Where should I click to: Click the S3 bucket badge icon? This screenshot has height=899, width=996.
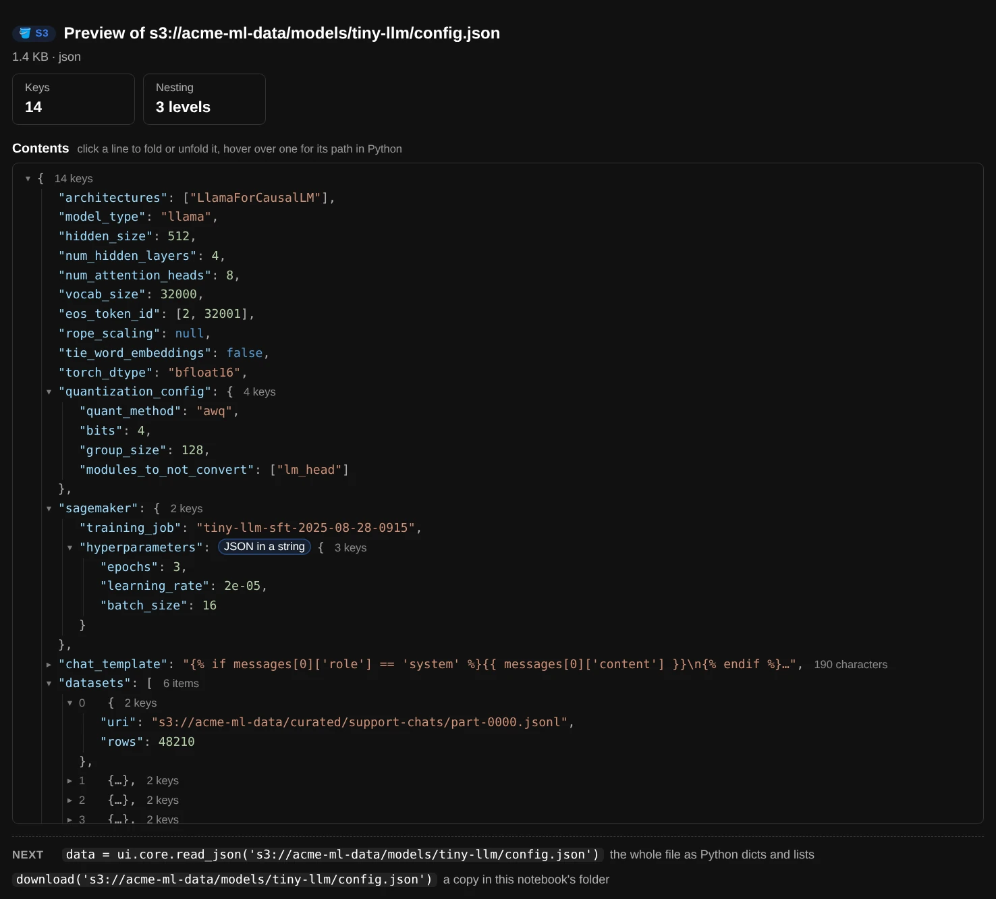(x=34, y=33)
